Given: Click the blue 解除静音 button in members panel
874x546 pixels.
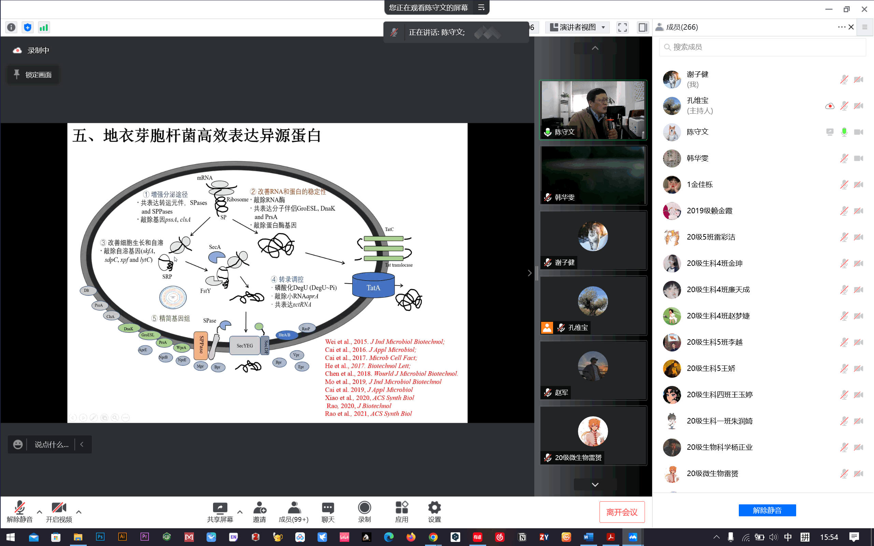Looking at the screenshot, I should (x=767, y=510).
